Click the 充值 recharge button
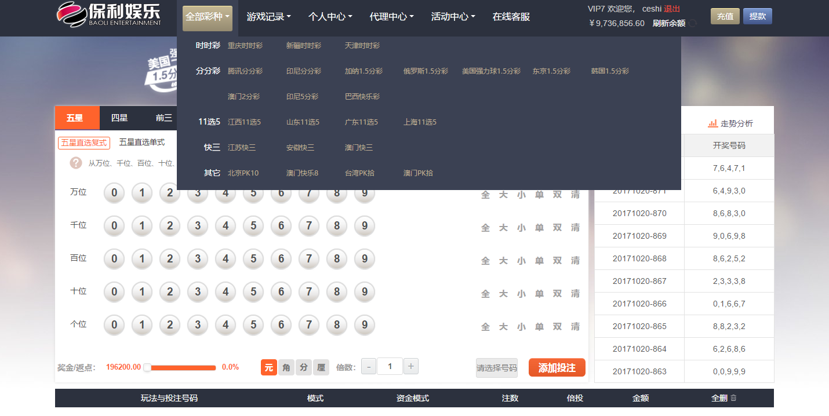 pos(725,16)
